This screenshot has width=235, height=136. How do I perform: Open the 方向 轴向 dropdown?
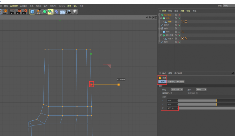coord(201,89)
